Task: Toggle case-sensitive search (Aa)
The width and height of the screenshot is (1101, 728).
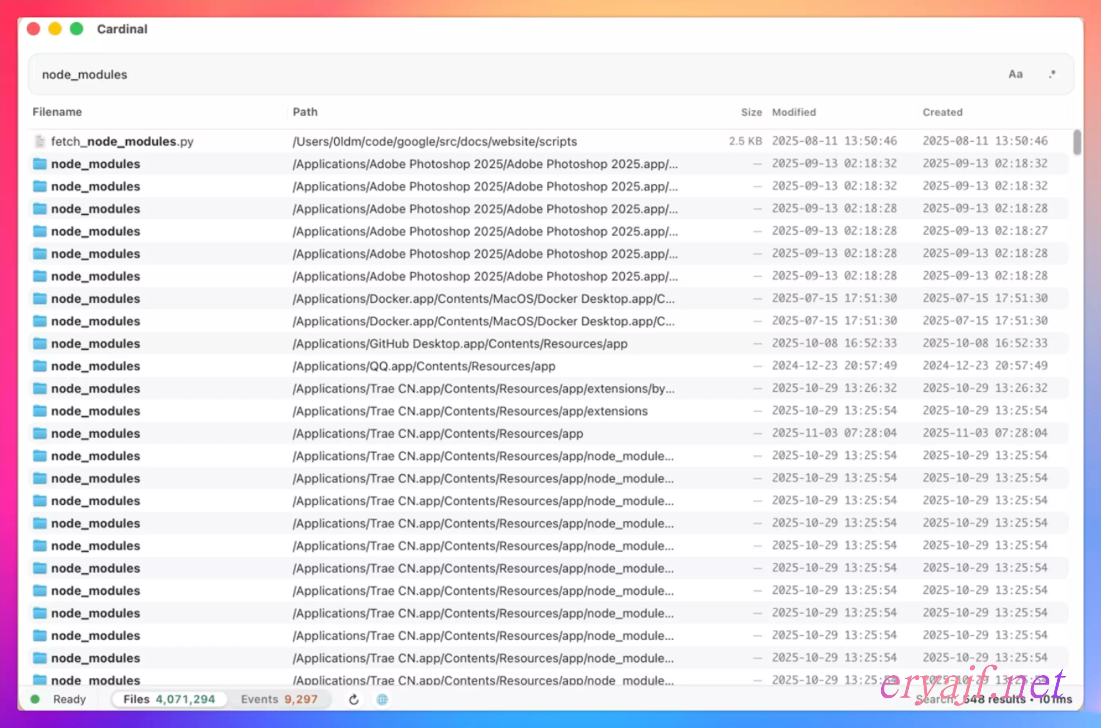Action: pyautogui.click(x=1015, y=74)
